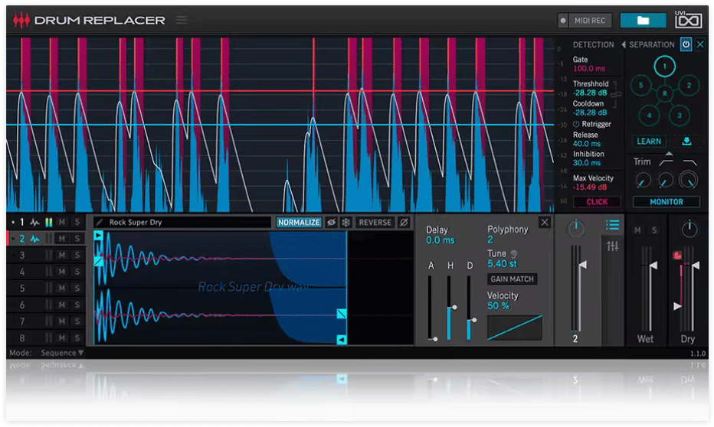Click the low-pass filter shape icon
The width and height of the screenshot is (714, 427).
(689, 162)
